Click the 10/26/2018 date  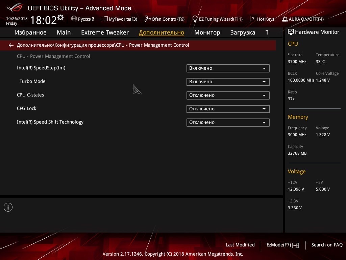point(17,19)
